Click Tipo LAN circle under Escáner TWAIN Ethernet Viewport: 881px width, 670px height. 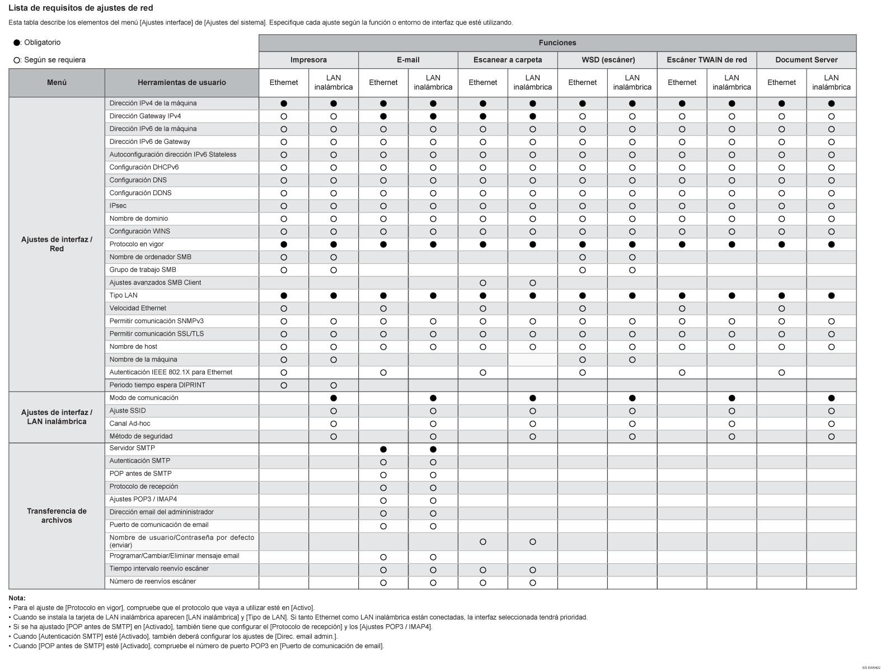682,296
